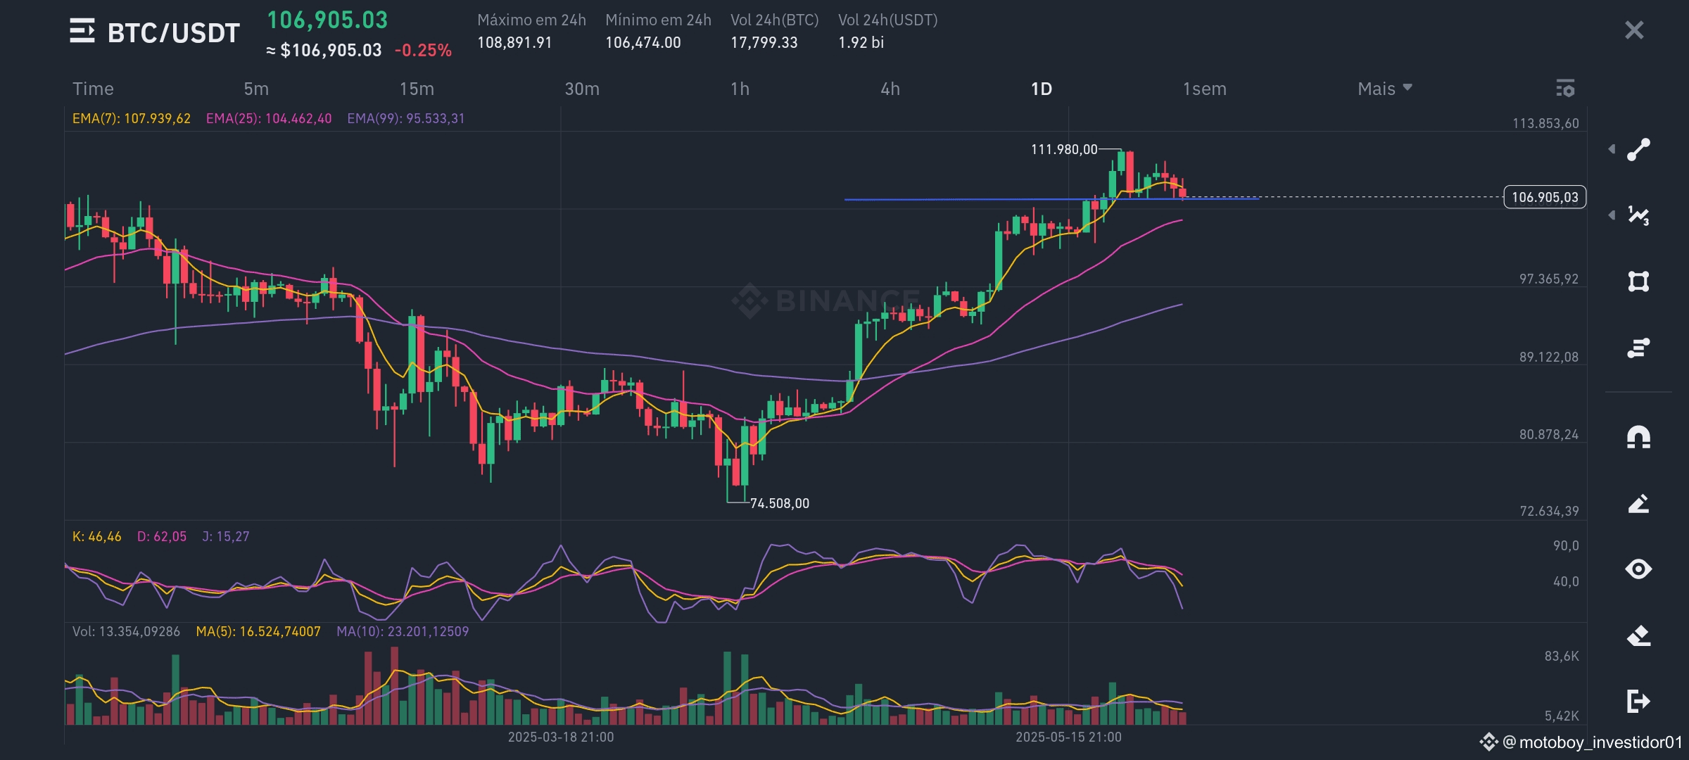Expand the line tools submenu arrow
Screen dimensions: 1689x760
(1612, 149)
